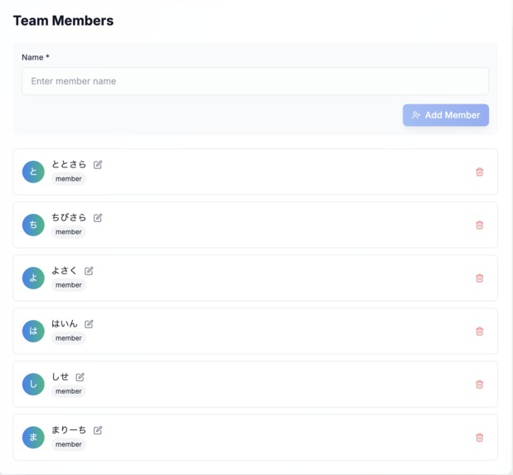Click the edit pencil next to はいん
513x475 pixels.
(89, 324)
